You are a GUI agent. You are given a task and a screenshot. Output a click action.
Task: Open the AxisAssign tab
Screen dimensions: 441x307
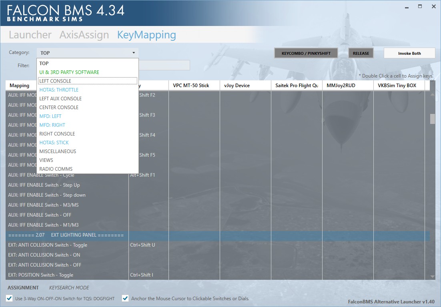[84, 35]
